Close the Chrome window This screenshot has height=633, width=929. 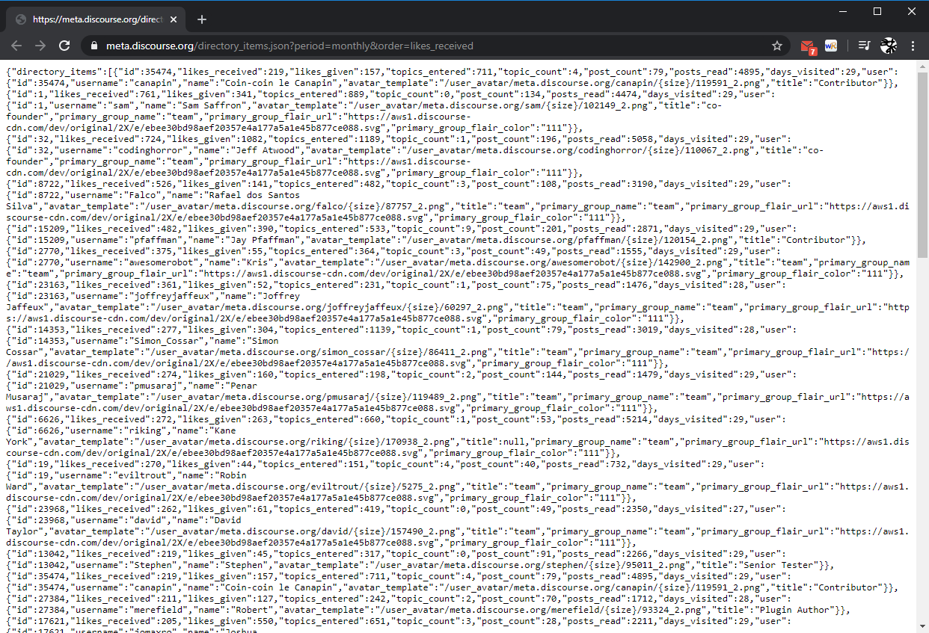[912, 11]
